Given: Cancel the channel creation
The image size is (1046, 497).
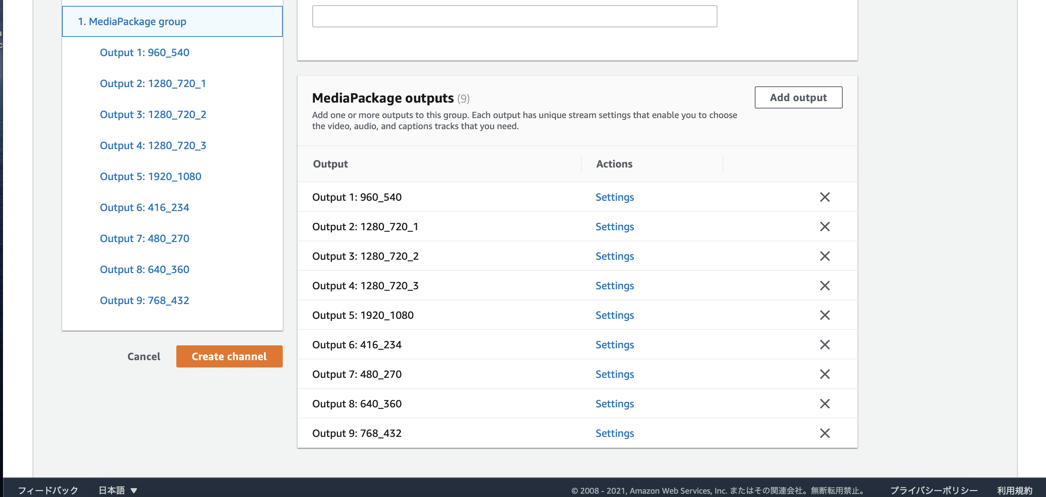Looking at the screenshot, I should point(144,356).
